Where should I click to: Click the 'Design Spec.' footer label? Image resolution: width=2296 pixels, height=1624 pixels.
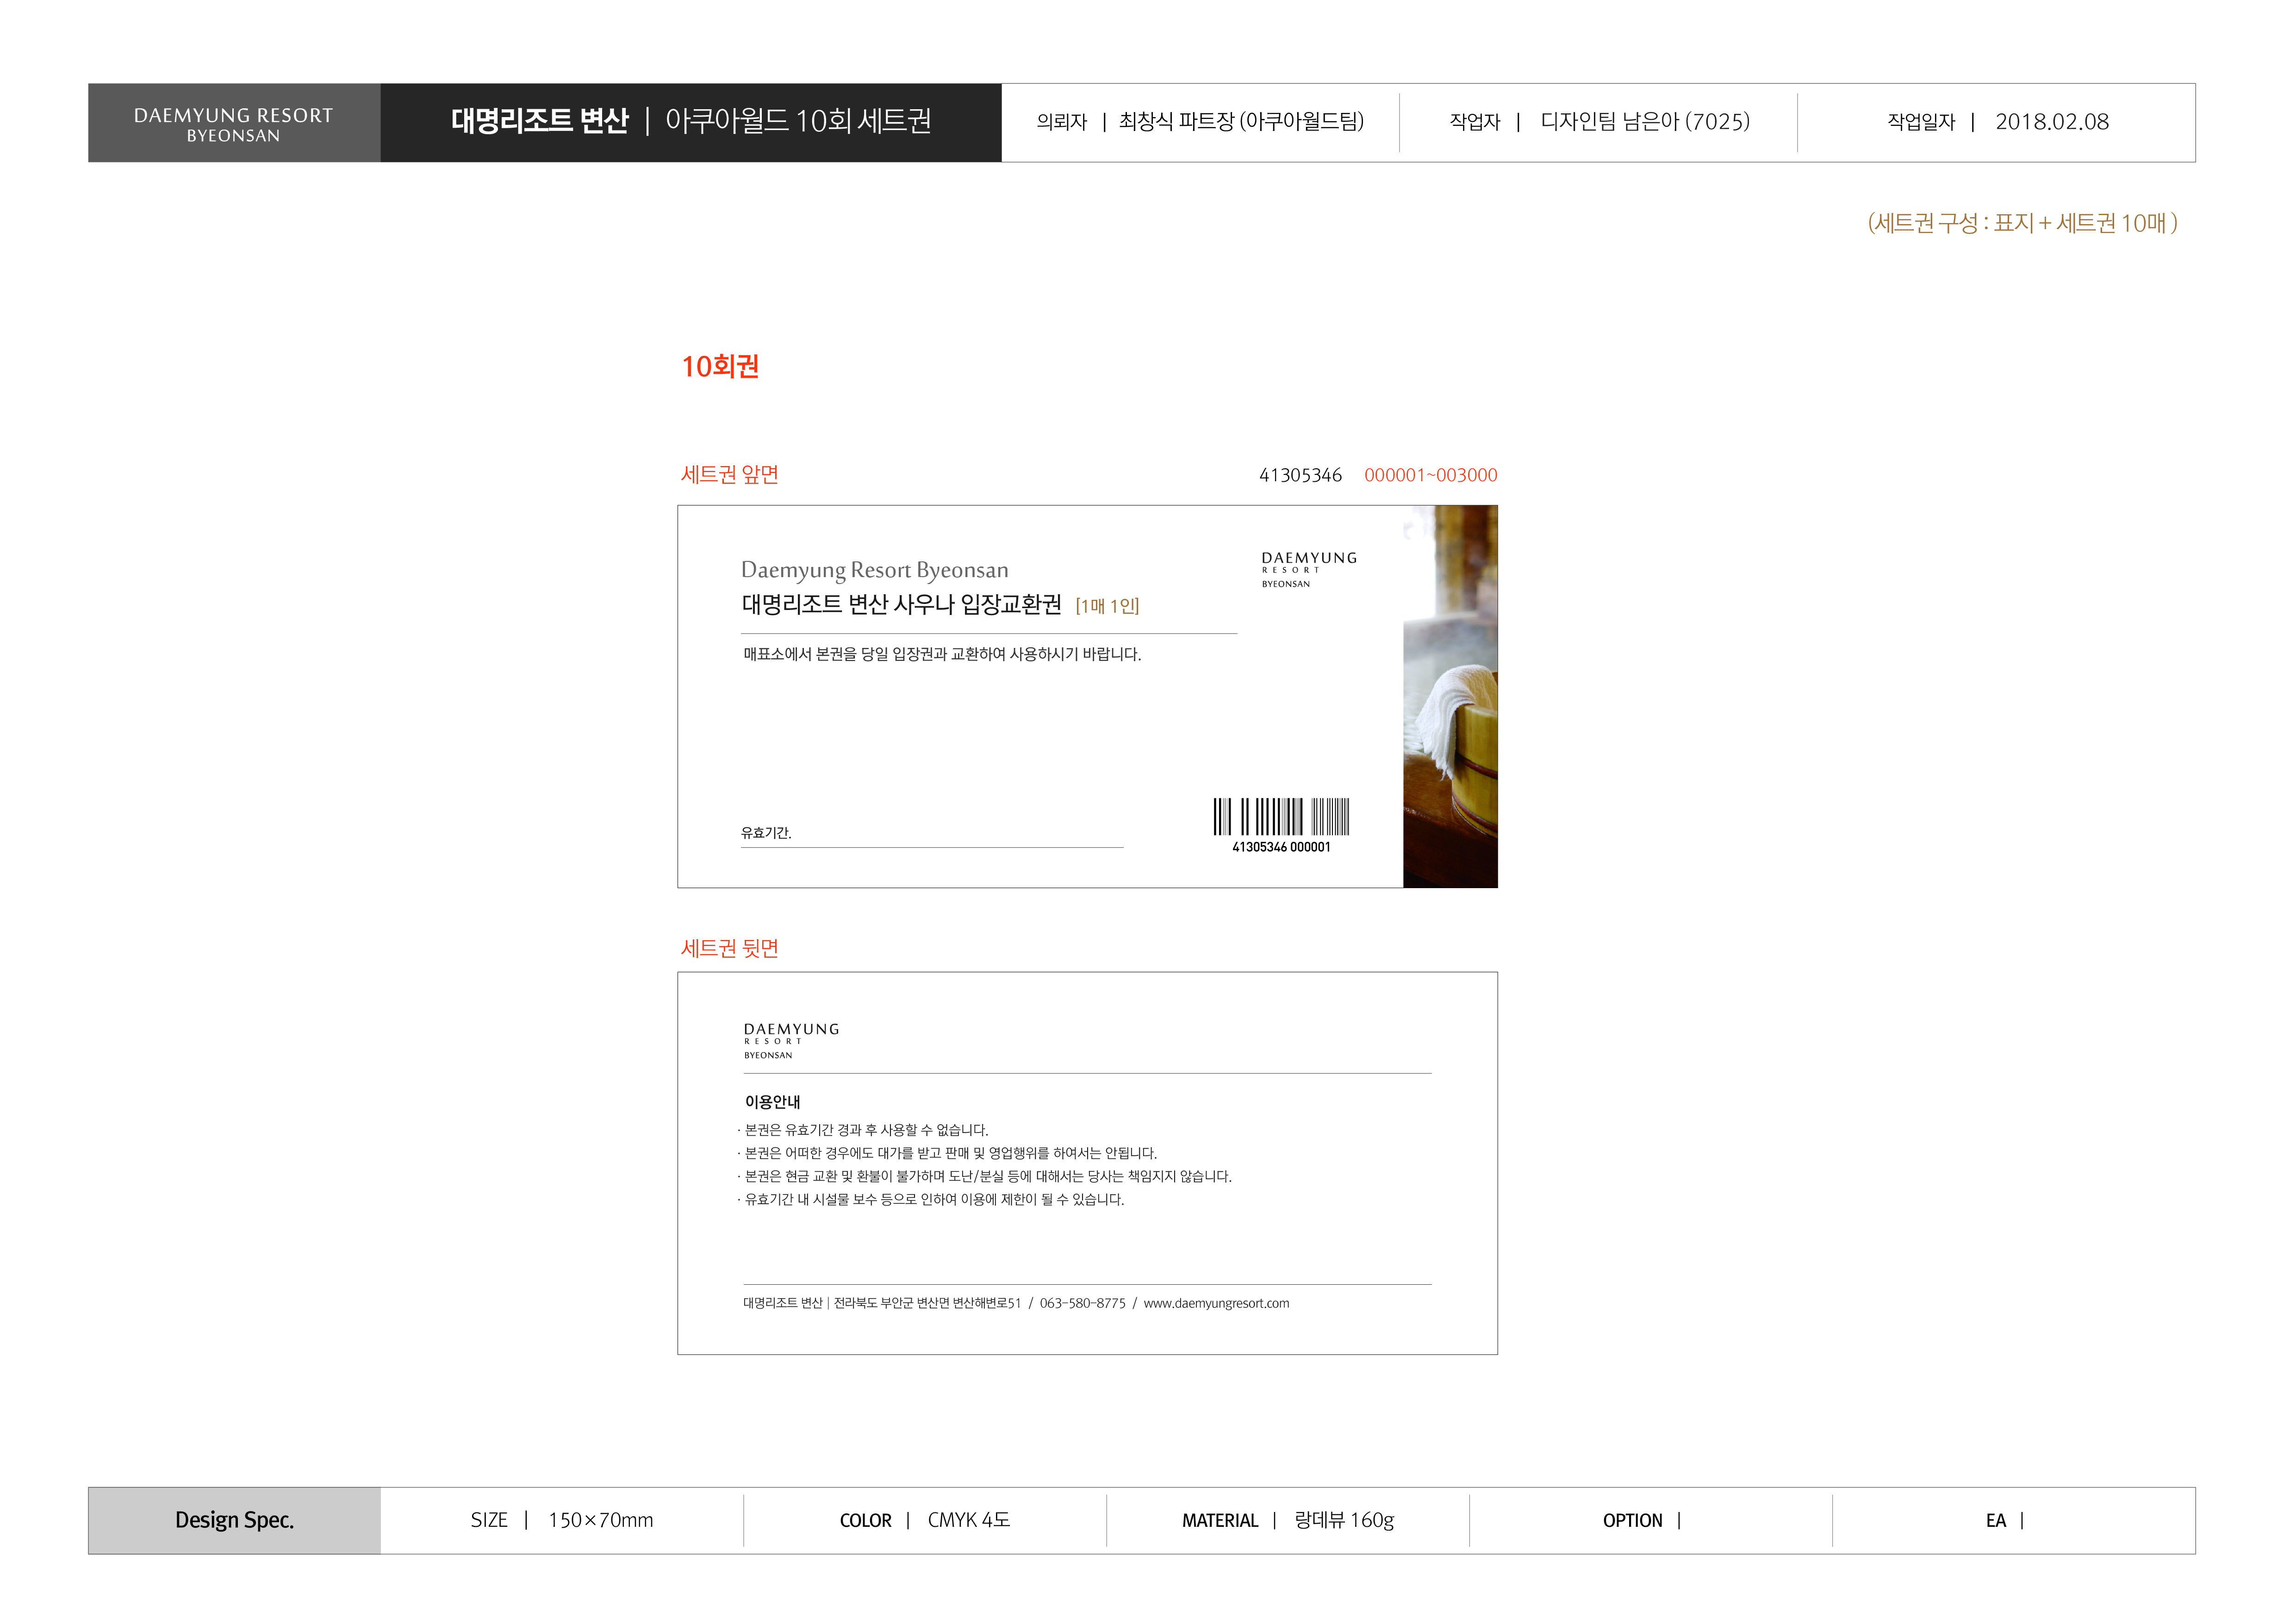coord(234,1520)
